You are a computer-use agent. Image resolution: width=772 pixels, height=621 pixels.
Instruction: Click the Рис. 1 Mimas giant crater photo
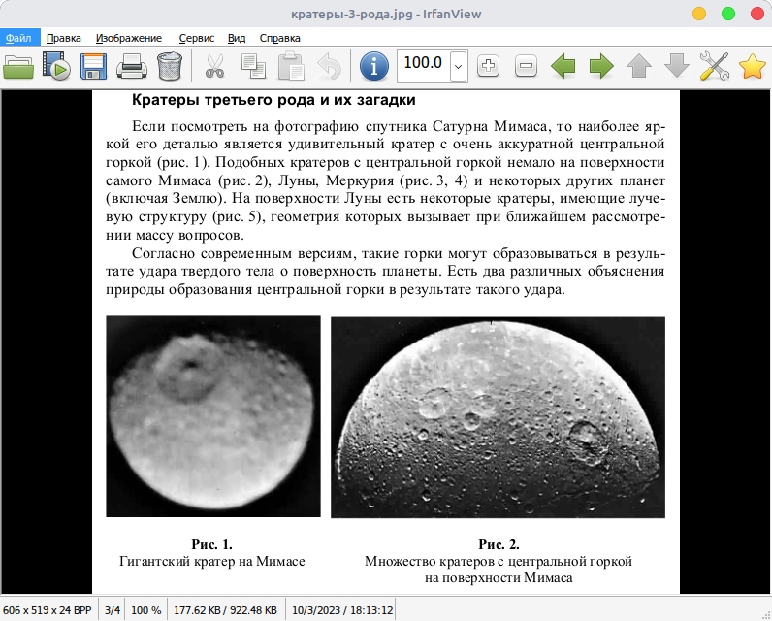(x=213, y=416)
